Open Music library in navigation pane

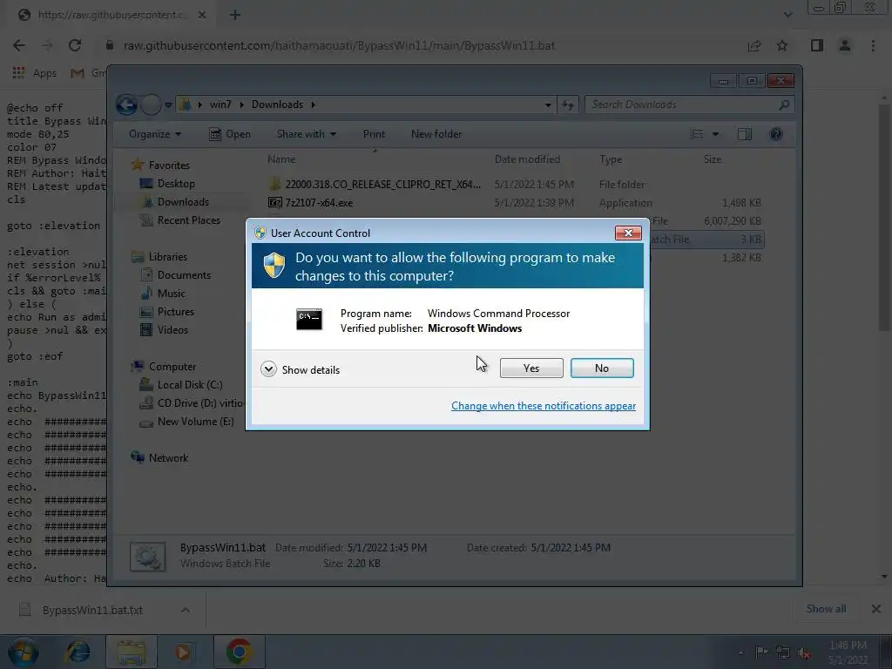point(172,294)
